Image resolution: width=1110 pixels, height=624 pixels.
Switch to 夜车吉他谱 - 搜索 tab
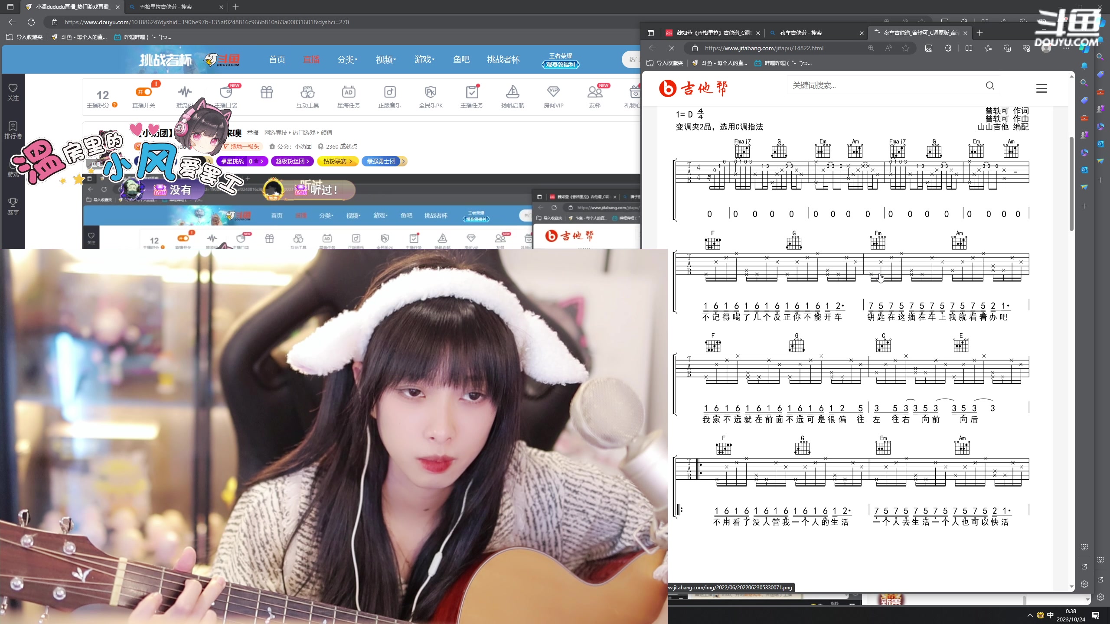tap(816, 33)
